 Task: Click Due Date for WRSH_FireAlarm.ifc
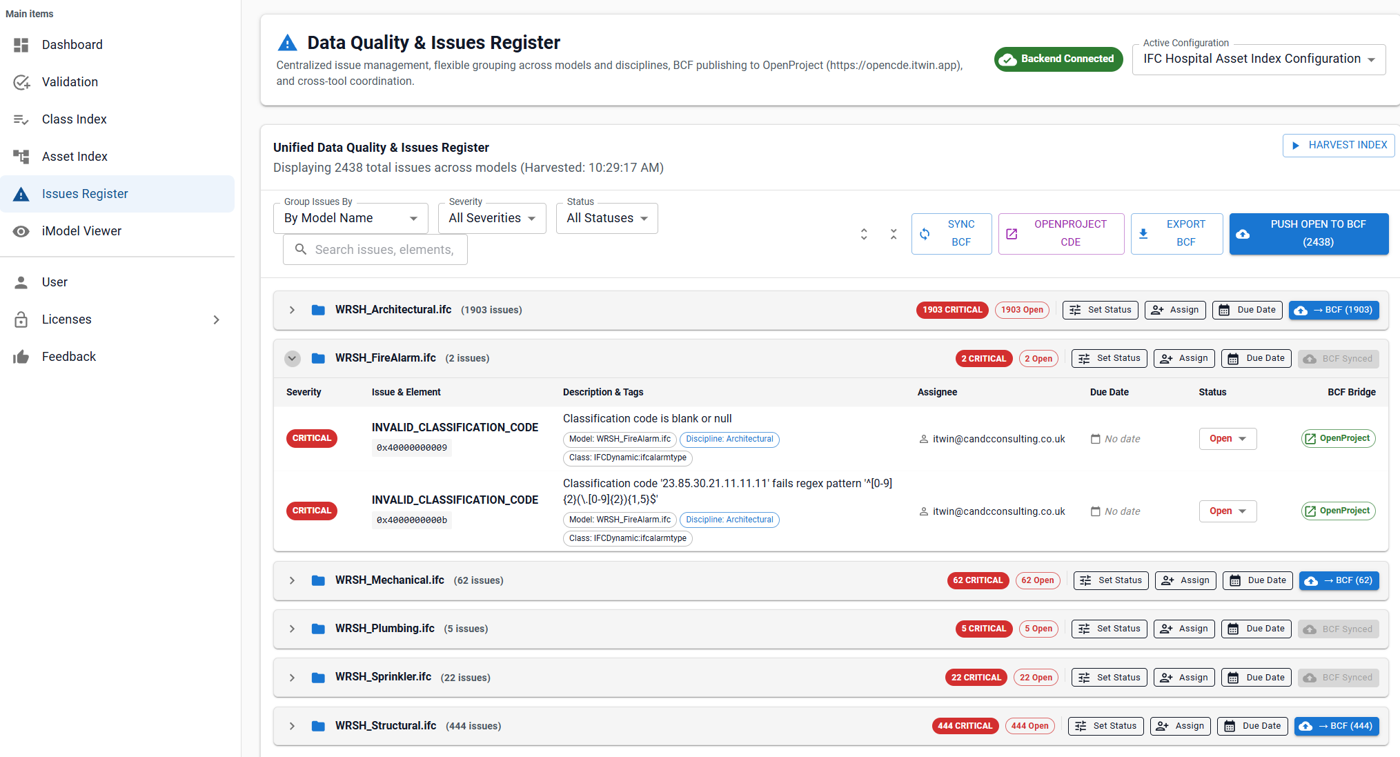pyautogui.click(x=1256, y=359)
